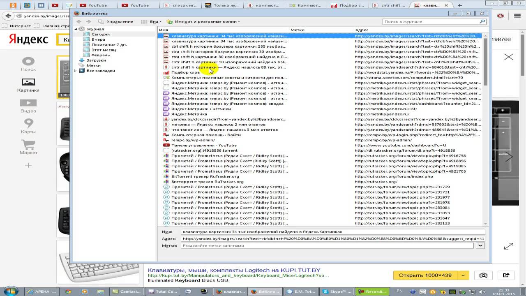
Task: Click the Имя text field
Action: (333, 232)
